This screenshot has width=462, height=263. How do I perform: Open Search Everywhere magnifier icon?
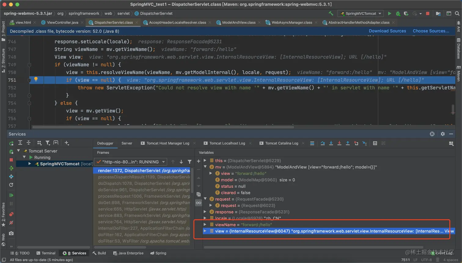tap(457, 13)
